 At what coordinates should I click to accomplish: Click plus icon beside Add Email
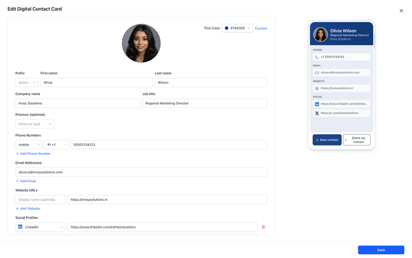click(x=17, y=181)
